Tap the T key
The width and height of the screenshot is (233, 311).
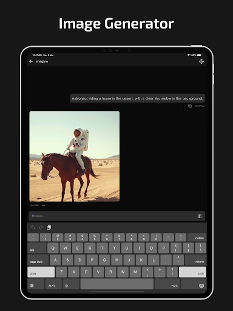click(x=102, y=248)
